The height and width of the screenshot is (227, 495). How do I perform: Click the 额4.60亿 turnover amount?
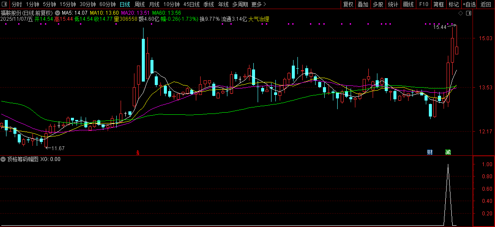[149, 19]
